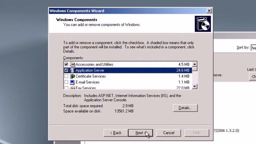Tick the Fax Services checkbox
Screen dimensions: 256x144
pyautogui.click(x=66, y=88)
